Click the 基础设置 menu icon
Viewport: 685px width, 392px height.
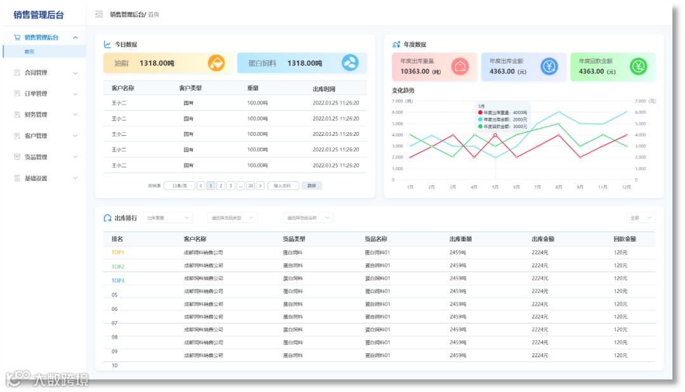[x=17, y=178]
